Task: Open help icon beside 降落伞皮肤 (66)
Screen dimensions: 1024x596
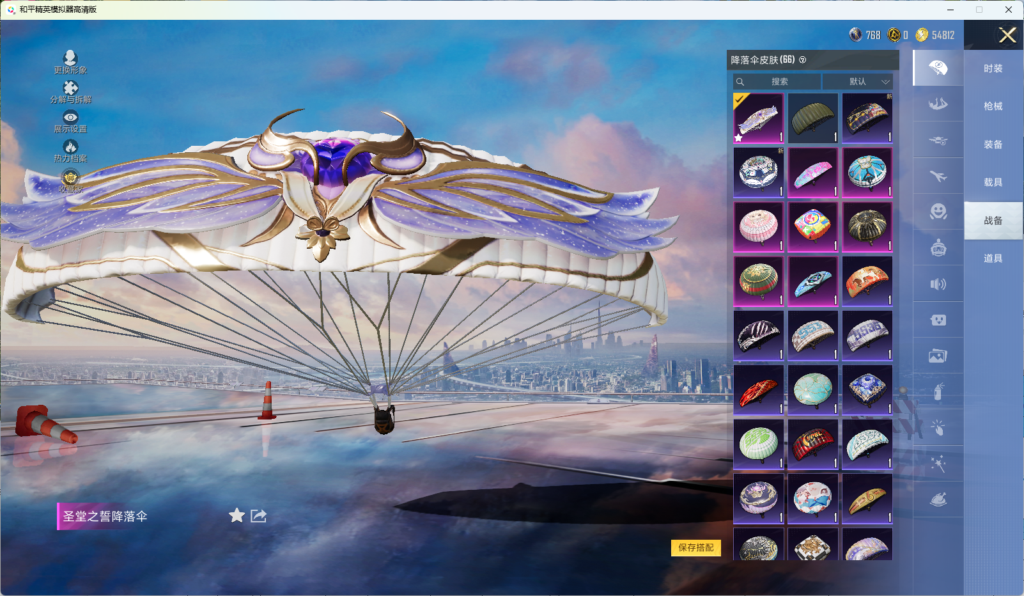Action: point(803,60)
